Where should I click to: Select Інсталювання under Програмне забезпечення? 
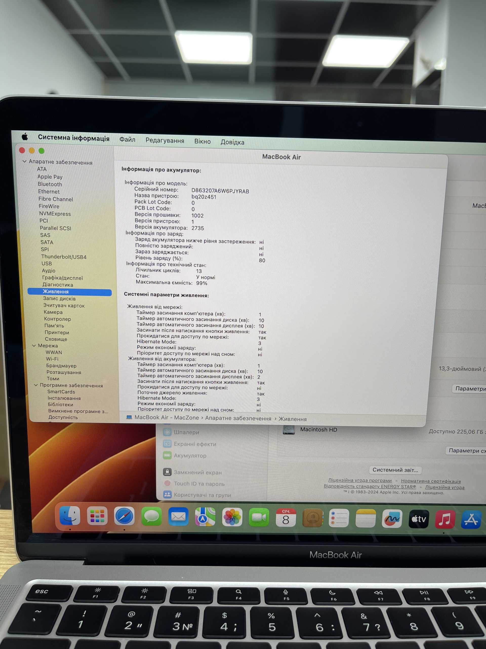pos(64,398)
